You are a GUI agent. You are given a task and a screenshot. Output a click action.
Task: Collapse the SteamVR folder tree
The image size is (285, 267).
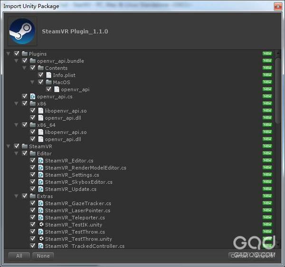(8, 146)
